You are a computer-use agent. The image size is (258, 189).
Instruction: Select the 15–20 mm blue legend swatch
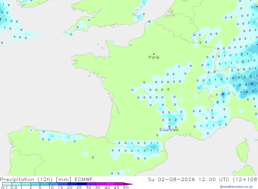(63, 184)
